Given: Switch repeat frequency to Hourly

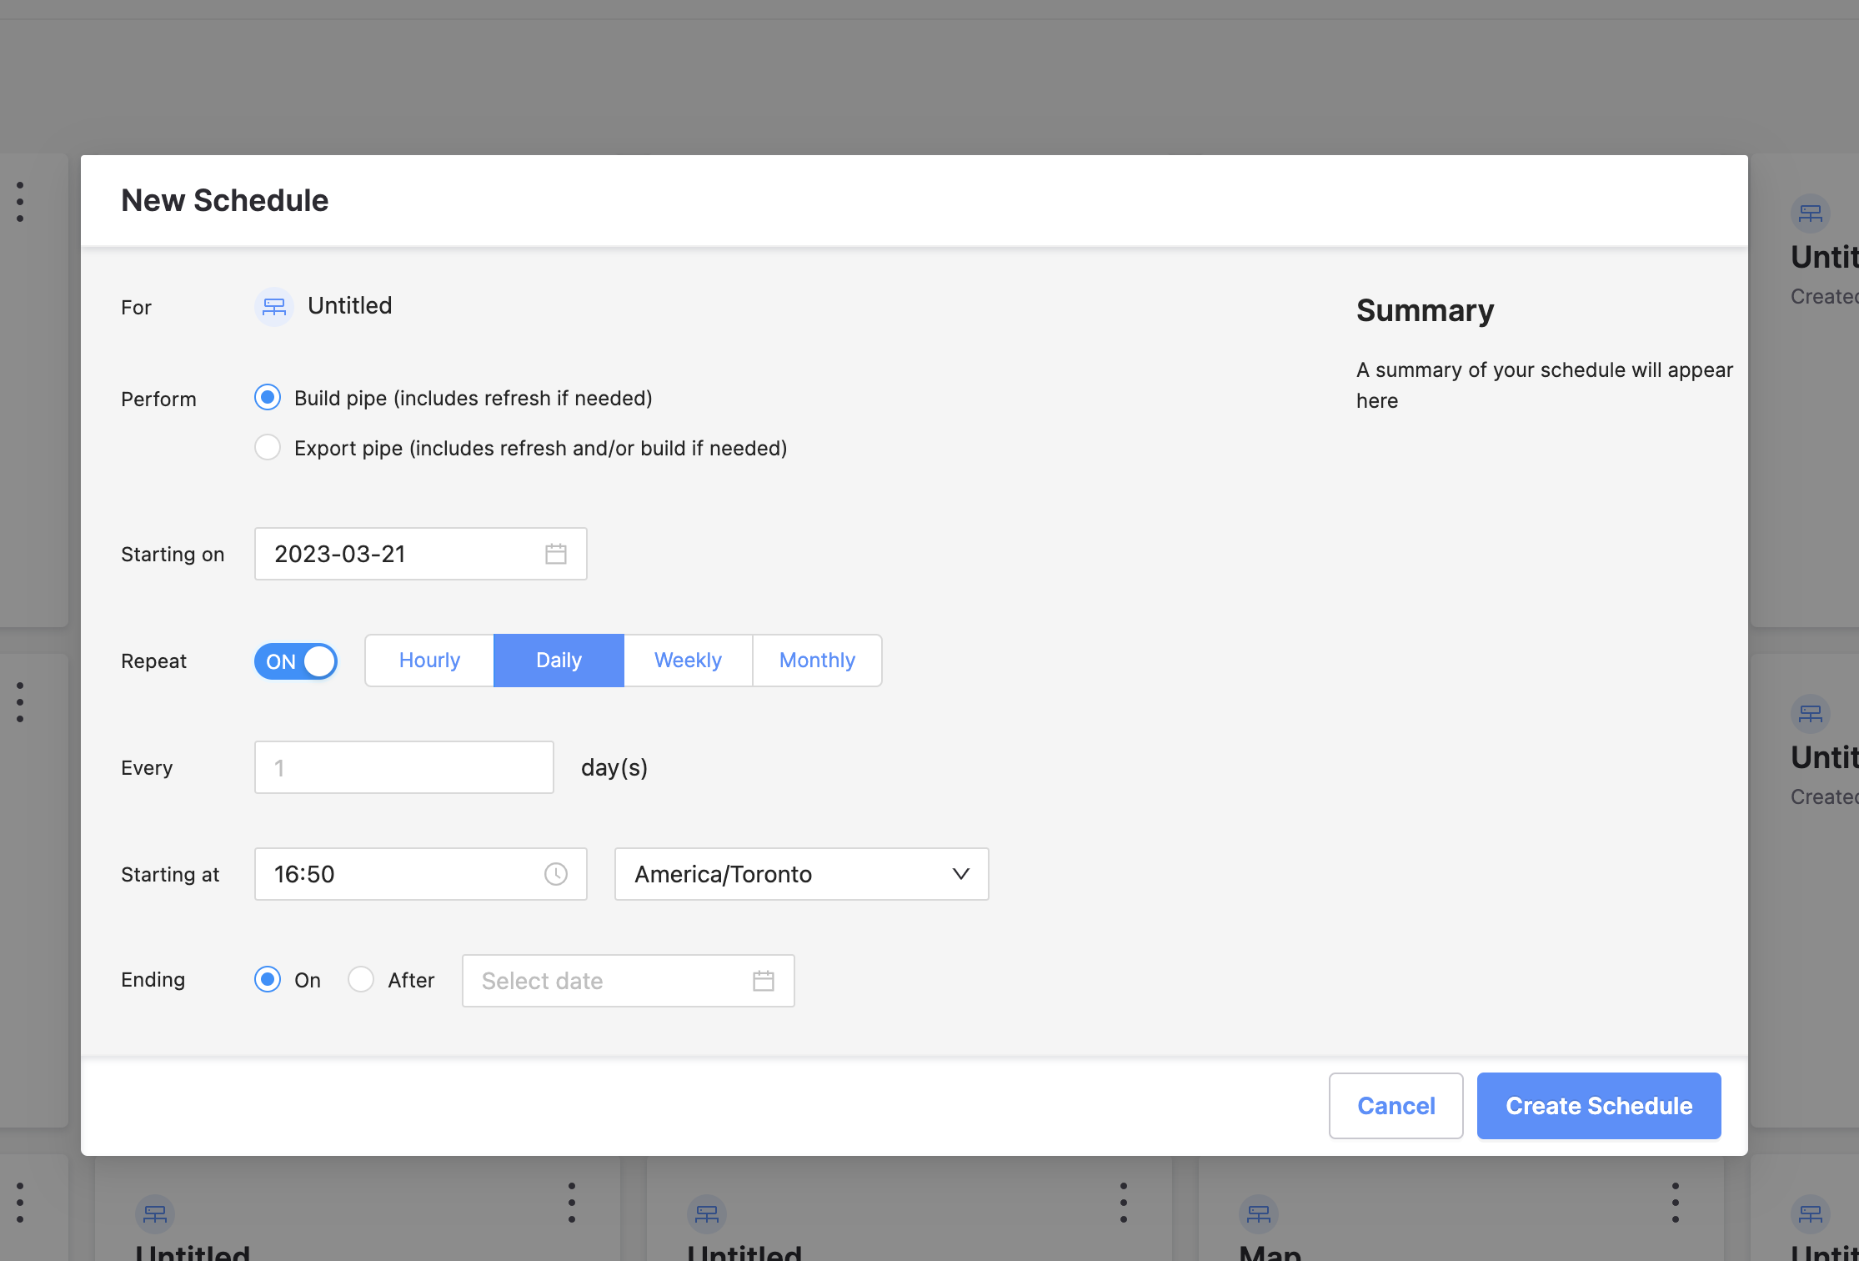Looking at the screenshot, I should [429, 661].
